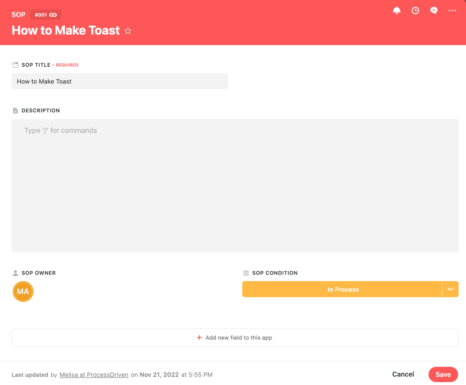Click the Nov 21, 2022 date text
This screenshot has height=385, width=466.
pos(159,375)
